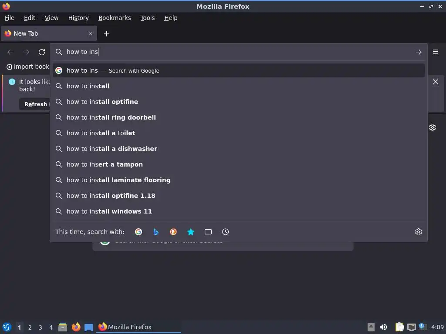The height and width of the screenshot is (334, 446).
Task: Search open Tabs via the tab icon
Action: tap(208, 232)
